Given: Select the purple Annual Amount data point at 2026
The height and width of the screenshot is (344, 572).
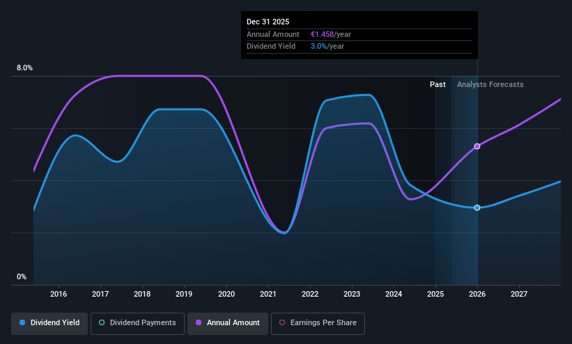Looking at the screenshot, I should 477,146.
